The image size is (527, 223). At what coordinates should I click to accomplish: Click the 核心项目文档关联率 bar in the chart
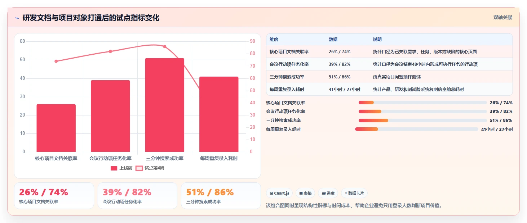56,128
